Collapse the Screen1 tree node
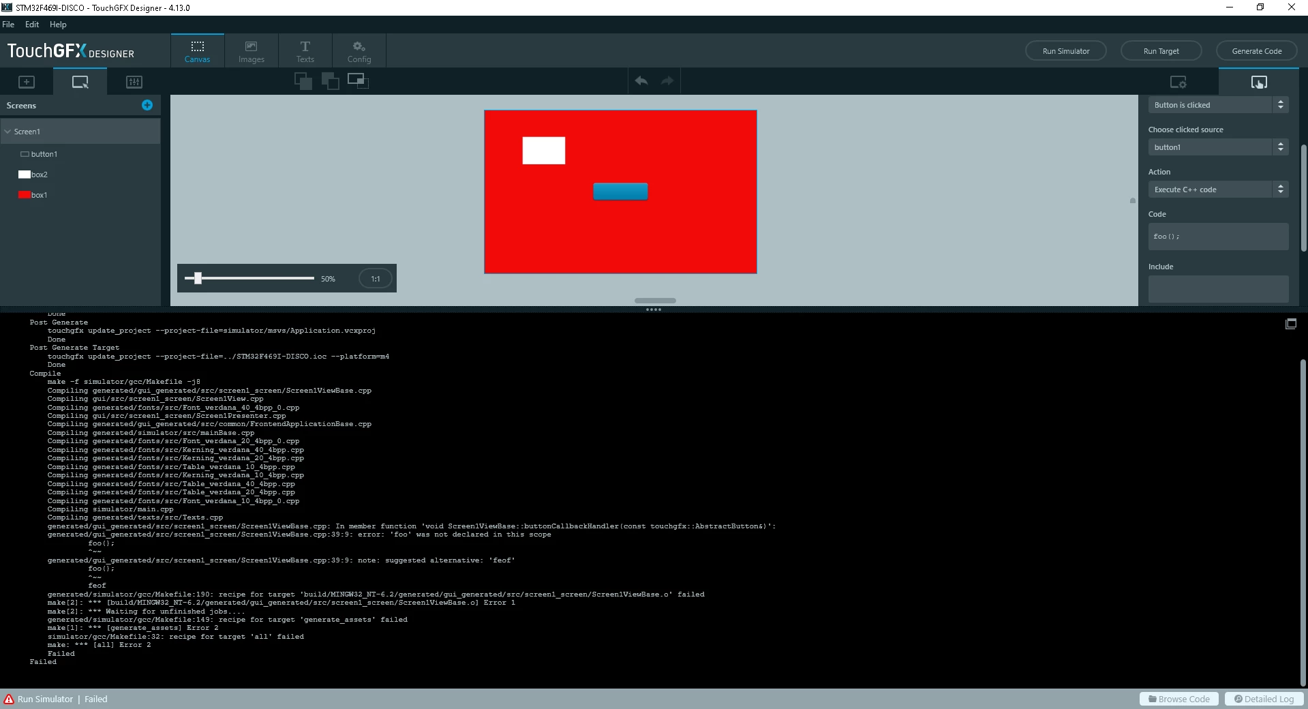This screenshot has height=709, width=1308. (7, 132)
